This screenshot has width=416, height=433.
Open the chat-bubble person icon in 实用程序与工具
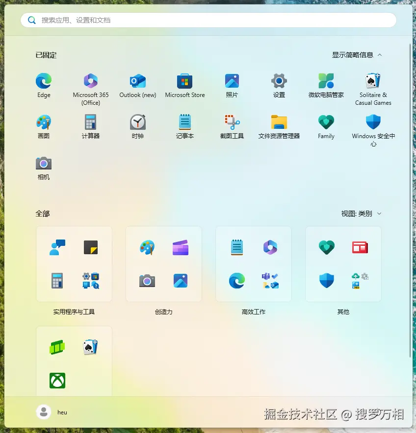(57, 247)
